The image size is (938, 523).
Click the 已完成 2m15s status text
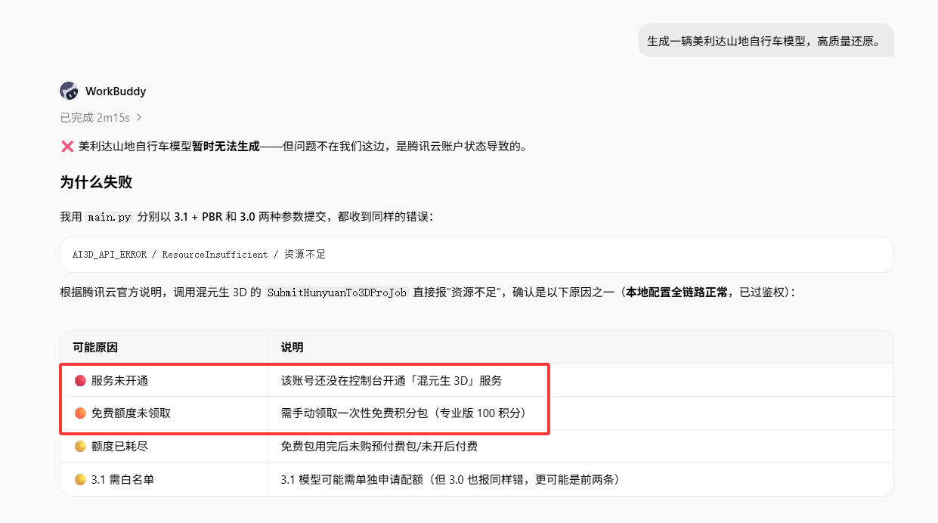[95, 118]
